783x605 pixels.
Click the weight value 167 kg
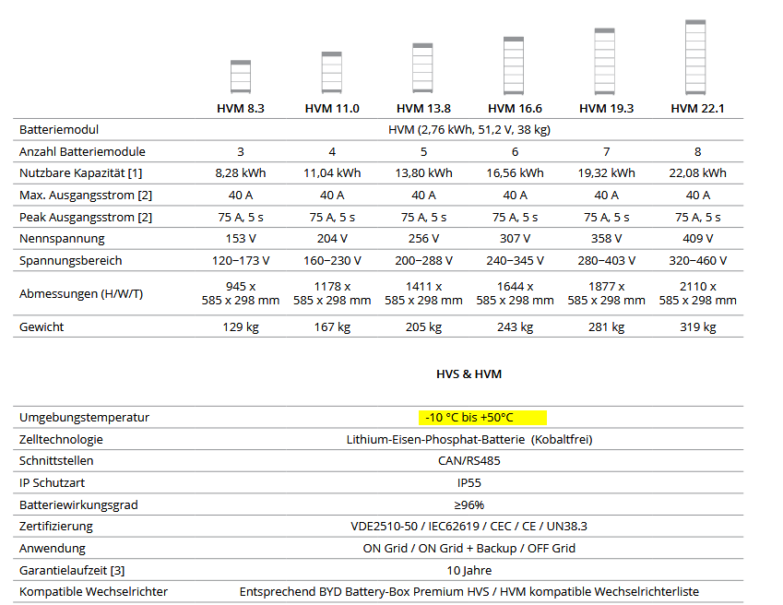332,327
